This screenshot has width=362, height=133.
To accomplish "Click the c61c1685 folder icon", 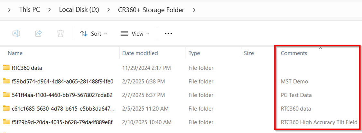I will (x=6, y=109).
